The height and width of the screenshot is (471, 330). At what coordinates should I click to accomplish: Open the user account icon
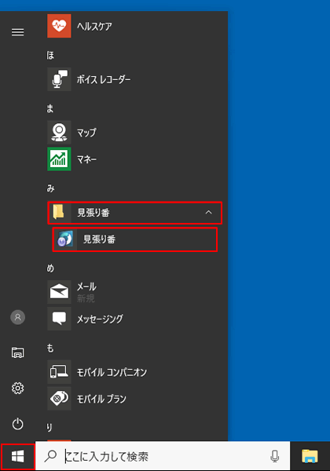tap(18, 317)
